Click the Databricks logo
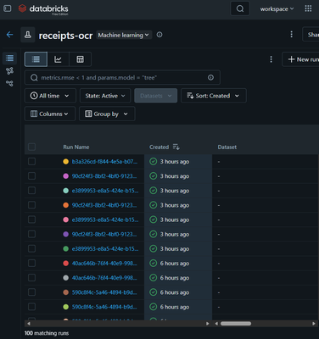 [43, 9]
